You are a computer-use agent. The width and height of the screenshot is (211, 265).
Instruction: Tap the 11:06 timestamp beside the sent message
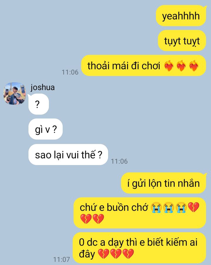click(70, 72)
